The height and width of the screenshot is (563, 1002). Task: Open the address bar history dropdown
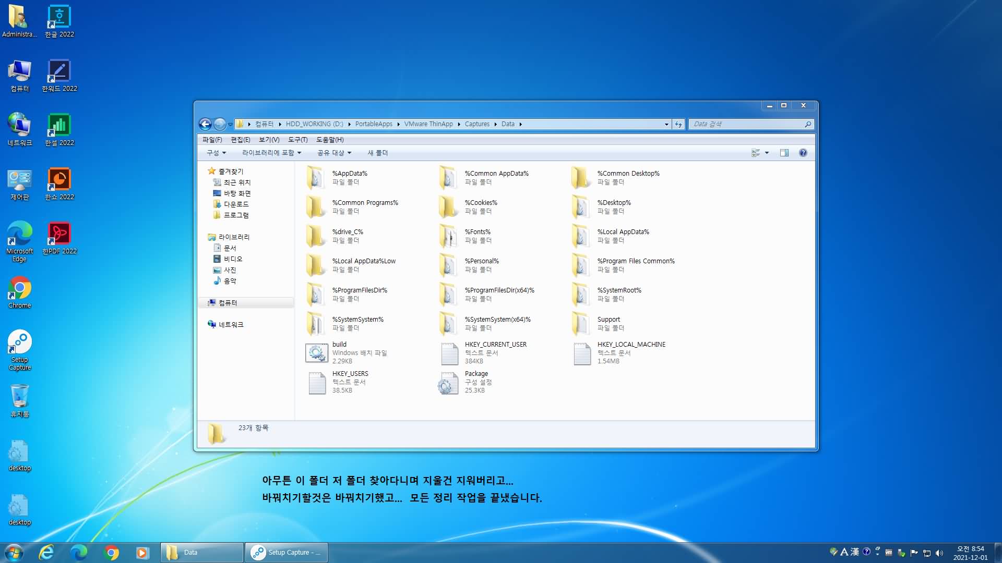pyautogui.click(x=666, y=124)
